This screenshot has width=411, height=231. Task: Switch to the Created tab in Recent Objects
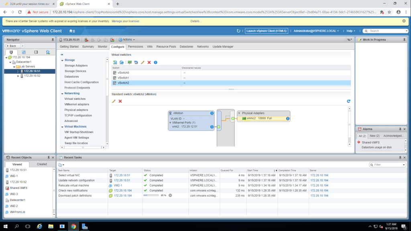pos(42,164)
